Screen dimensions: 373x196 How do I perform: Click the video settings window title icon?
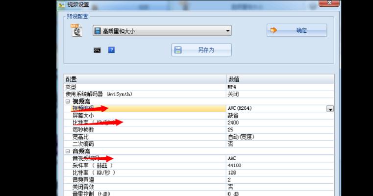61,4
